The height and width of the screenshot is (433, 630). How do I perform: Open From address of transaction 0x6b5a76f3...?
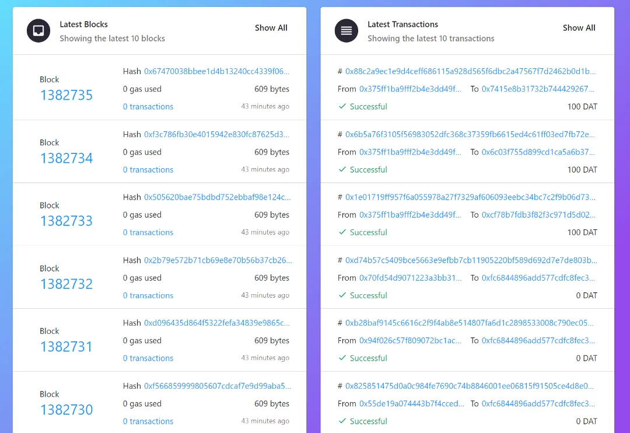click(410, 152)
